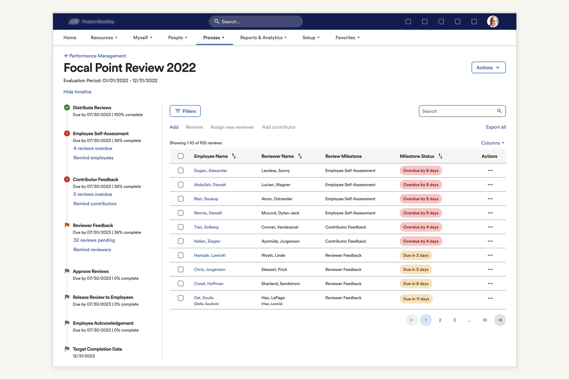Focus the table Search input field

tap(462, 111)
